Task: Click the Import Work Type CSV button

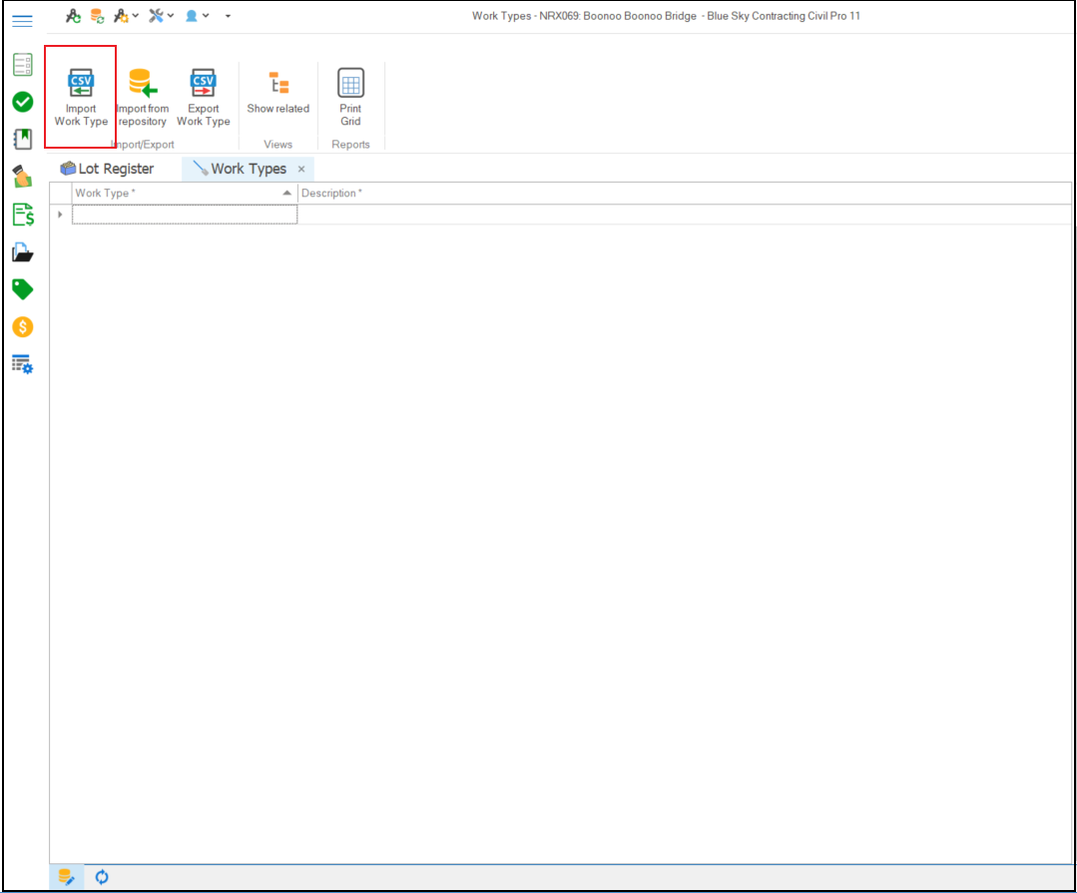Action: [81, 97]
